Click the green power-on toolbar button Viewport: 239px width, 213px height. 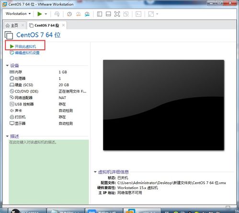tap(39, 14)
